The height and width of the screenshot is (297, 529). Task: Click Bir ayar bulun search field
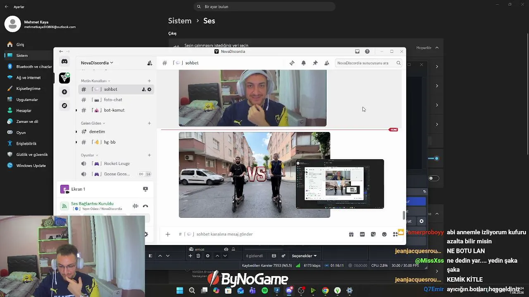[264, 7]
